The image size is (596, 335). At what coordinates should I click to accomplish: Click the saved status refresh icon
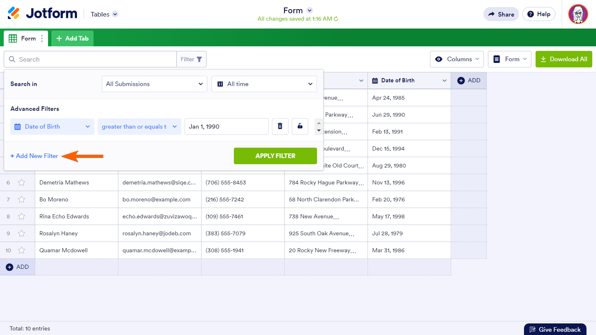point(336,19)
